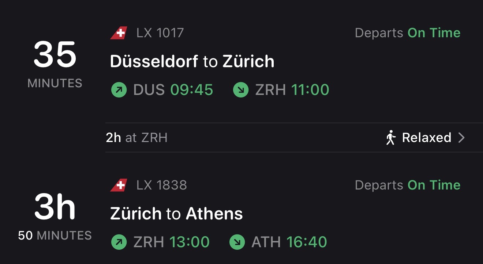Tap the green On Time status for LX 1017
This screenshot has height=264, width=483.
pyautogui.click(x=434, y=32)
